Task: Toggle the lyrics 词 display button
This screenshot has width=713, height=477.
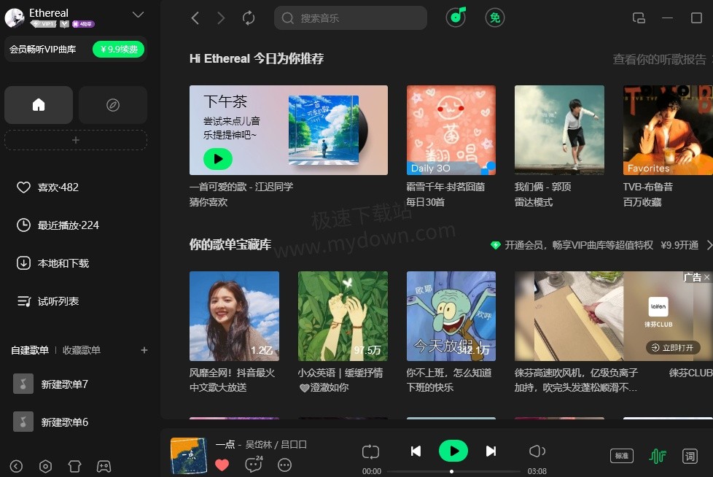Action: (690, 456)
